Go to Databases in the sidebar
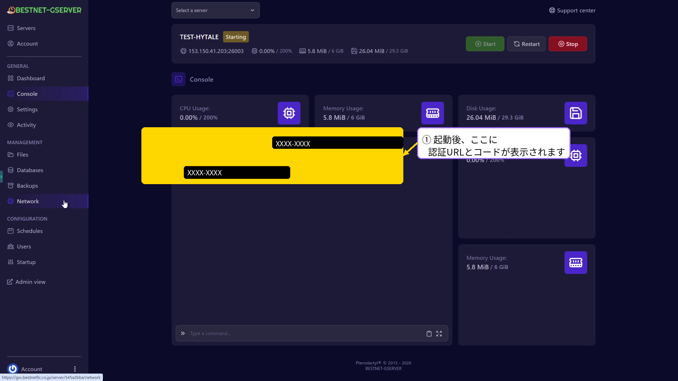Image resolution: width=678 pixels, height=381 pixels. coord(30,170)
